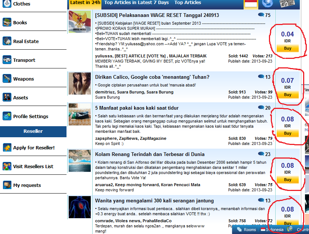This screenshot has width=309, height=234.
Task: Switch to Latest in 24h tab
Action: click(85, 3)
